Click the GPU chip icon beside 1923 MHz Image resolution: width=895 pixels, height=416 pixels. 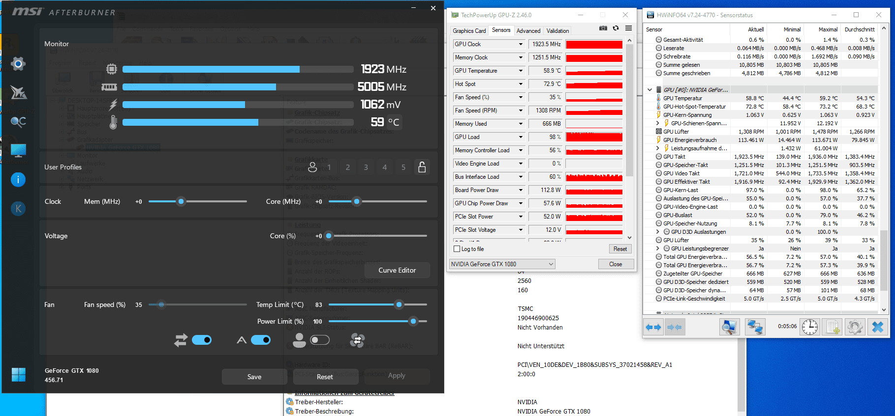coord(112,69)
